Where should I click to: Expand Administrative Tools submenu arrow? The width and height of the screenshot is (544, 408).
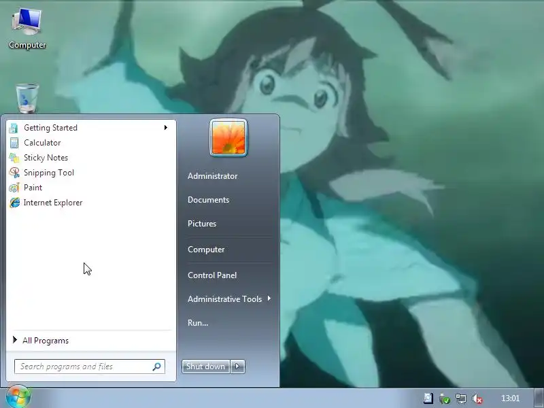(269, 299)
